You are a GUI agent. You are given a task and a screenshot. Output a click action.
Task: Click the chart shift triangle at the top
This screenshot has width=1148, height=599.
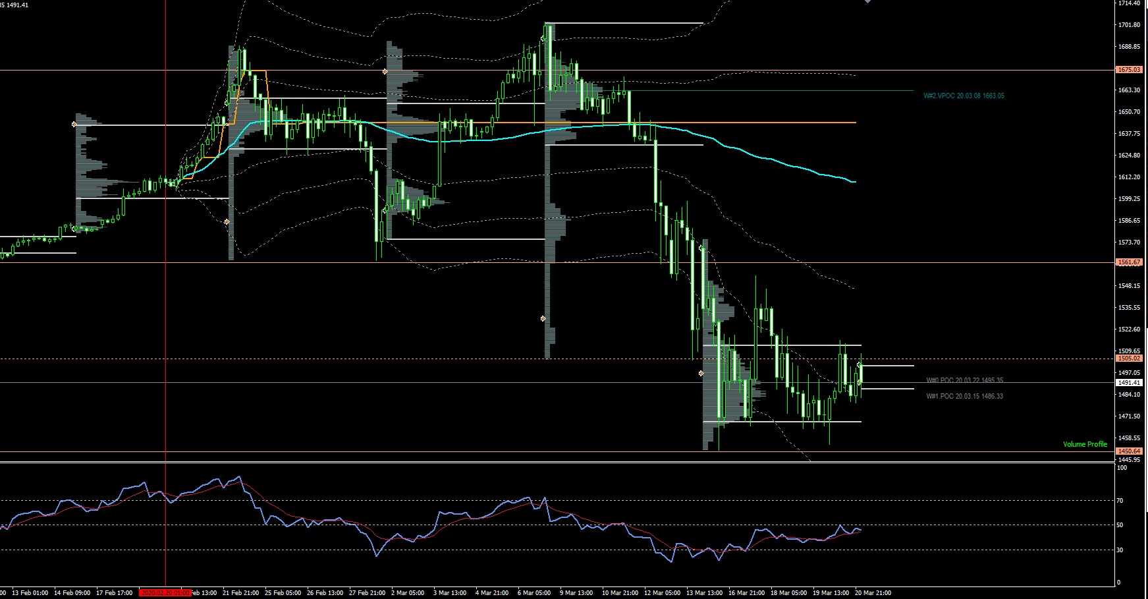point(867,2)
